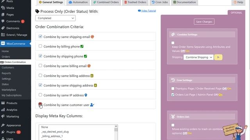The width and height of the screenshot is (250, 140).
Task: Click the user icon beside customer user
Action: tap(92, 105)
